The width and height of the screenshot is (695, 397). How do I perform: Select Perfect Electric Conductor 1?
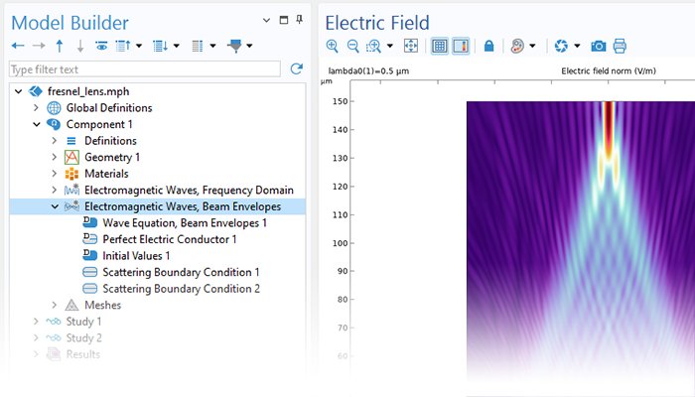pos(170,239)
